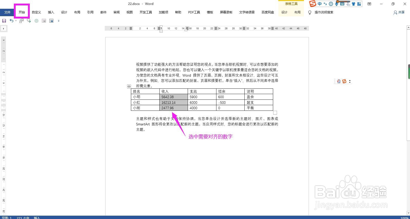
Task: Click the table resize handle square
Action: click(275, 113)
